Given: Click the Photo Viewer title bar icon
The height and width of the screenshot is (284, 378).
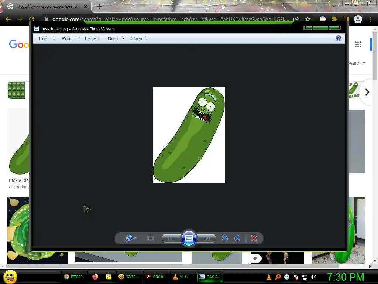Looking at the screenshot, I should (x=37, y=29).
